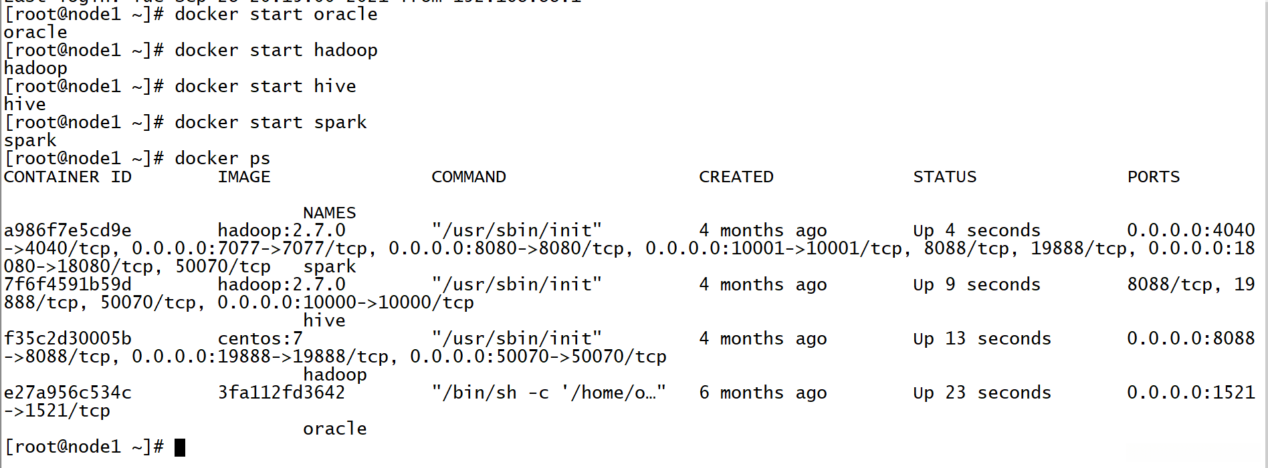Image resolution: width=1268 pixels, height=468 pixels.
Task: Click the "6 months ago" created text
Action: [762, 393]
